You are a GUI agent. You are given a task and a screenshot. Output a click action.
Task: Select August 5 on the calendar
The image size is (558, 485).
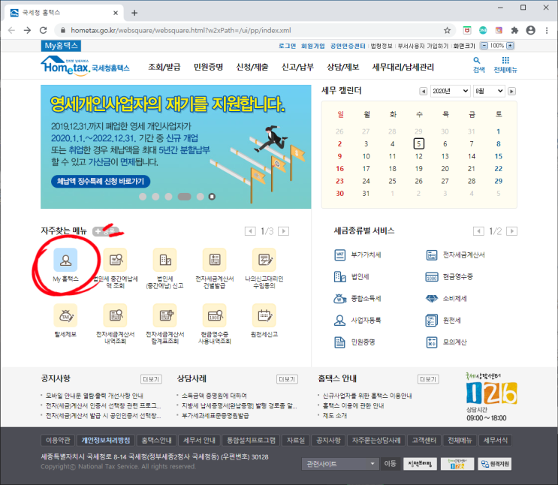point(419,143)
